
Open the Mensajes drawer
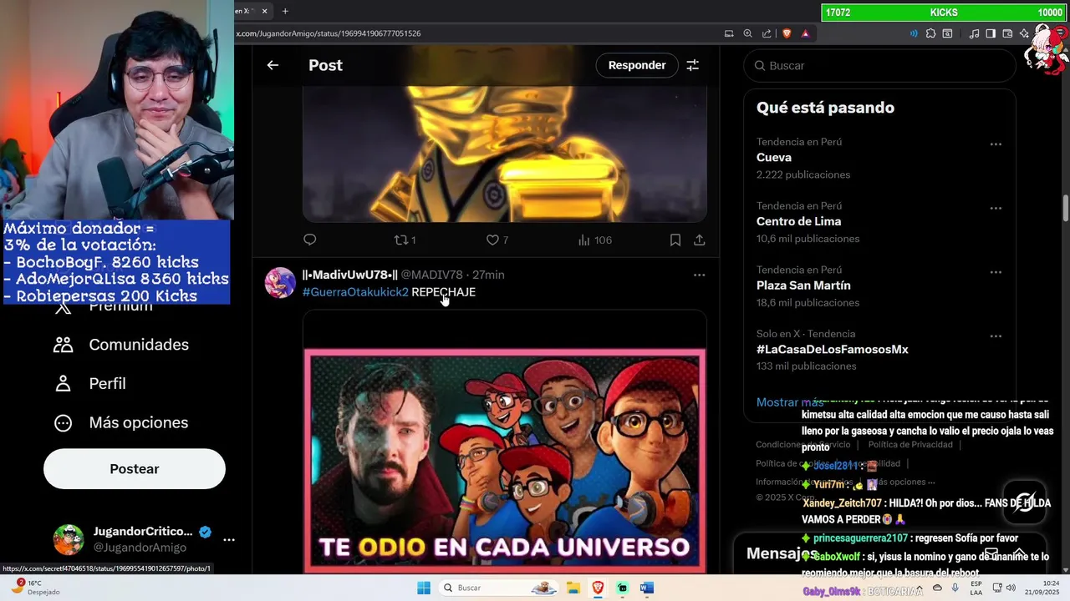889,553
